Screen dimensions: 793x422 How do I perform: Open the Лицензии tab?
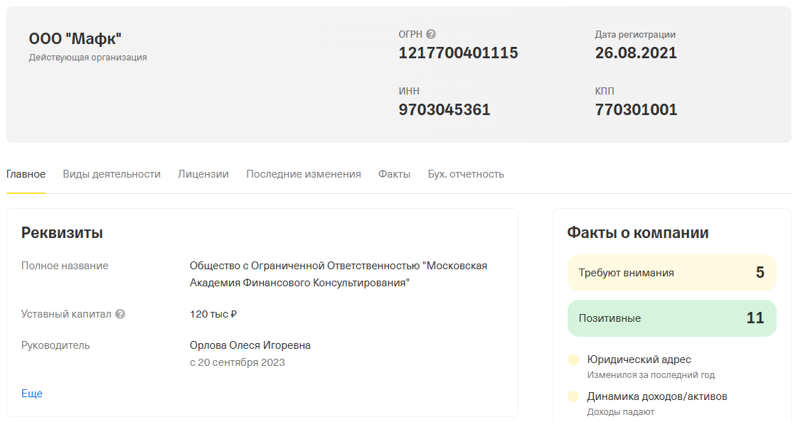[203, 174]
